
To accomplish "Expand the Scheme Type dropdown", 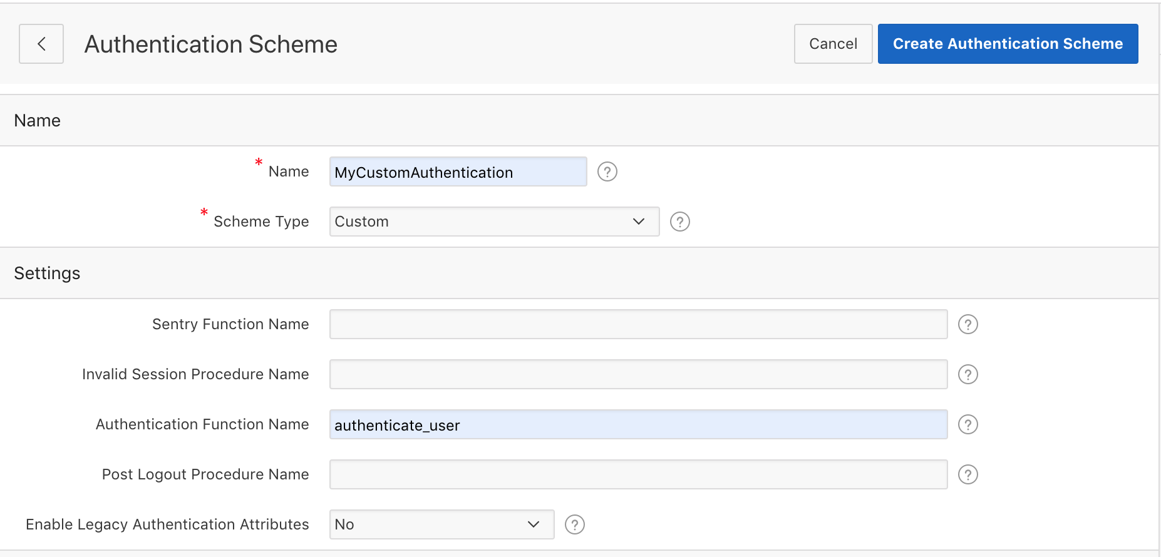I will [493, 222].
